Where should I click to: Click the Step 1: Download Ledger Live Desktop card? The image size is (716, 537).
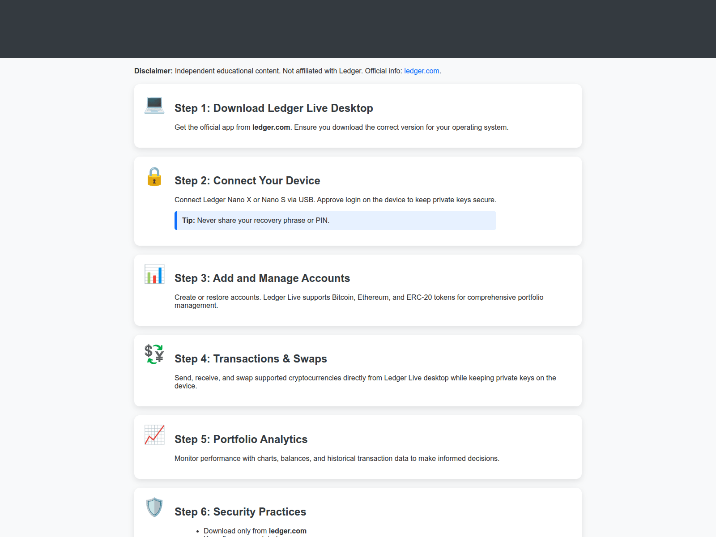point(358,115)
